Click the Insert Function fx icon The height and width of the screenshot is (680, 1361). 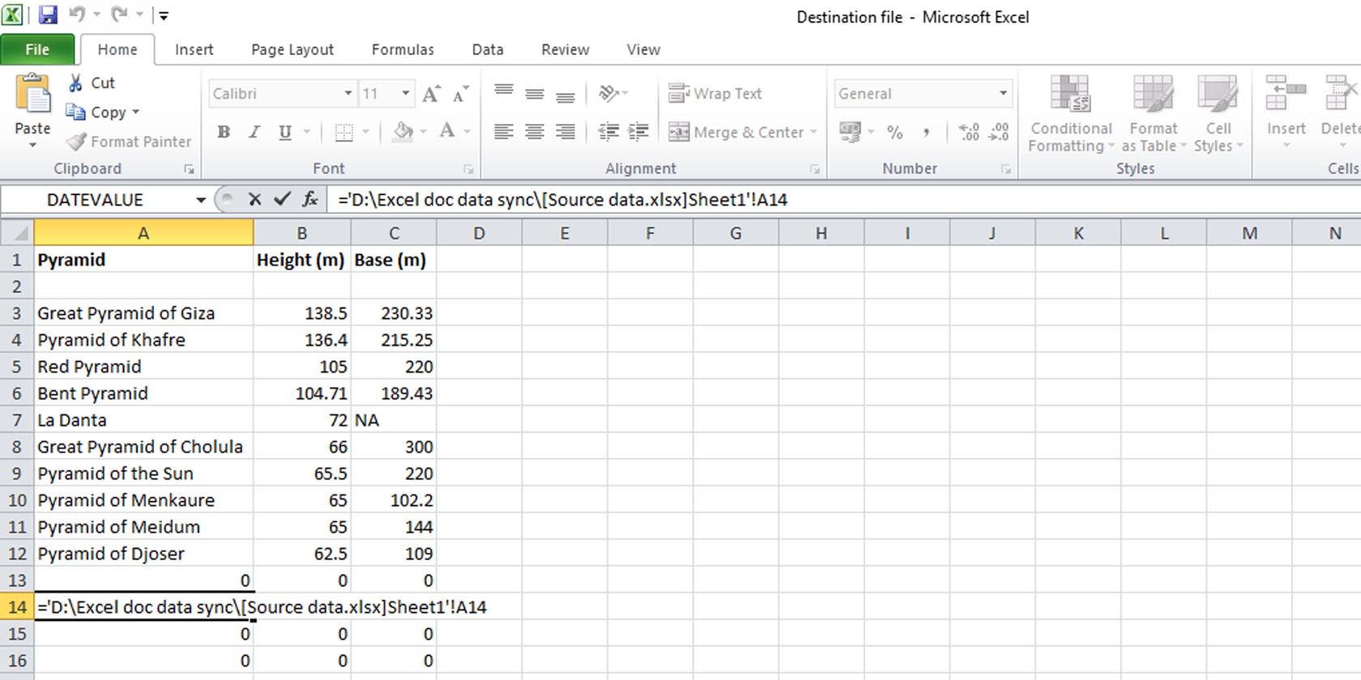tap(309, 199)
